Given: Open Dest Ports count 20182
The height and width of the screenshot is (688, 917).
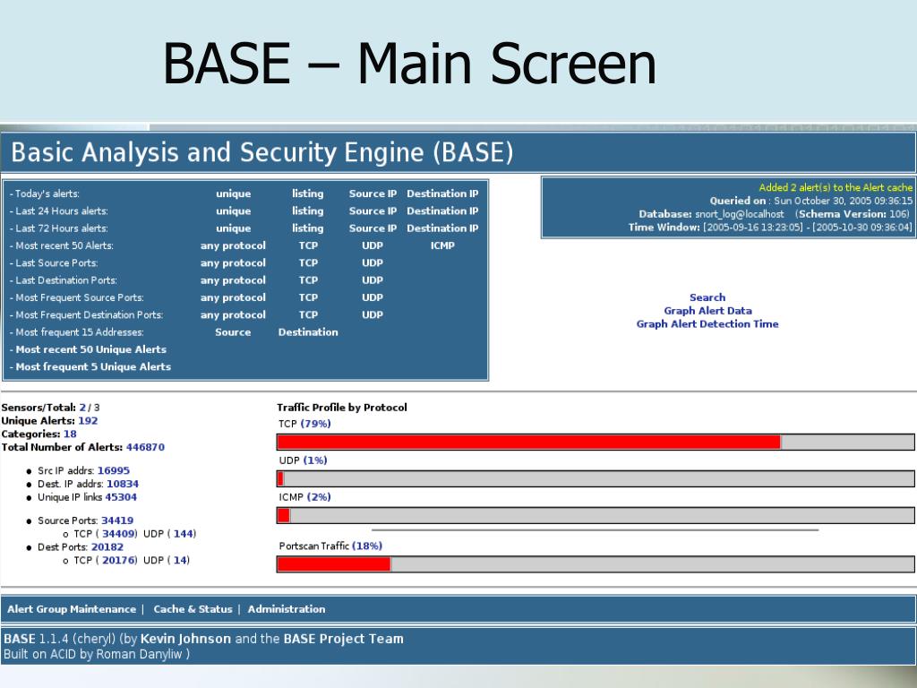Looking at the screenshot, I should (x=107, y=547).
